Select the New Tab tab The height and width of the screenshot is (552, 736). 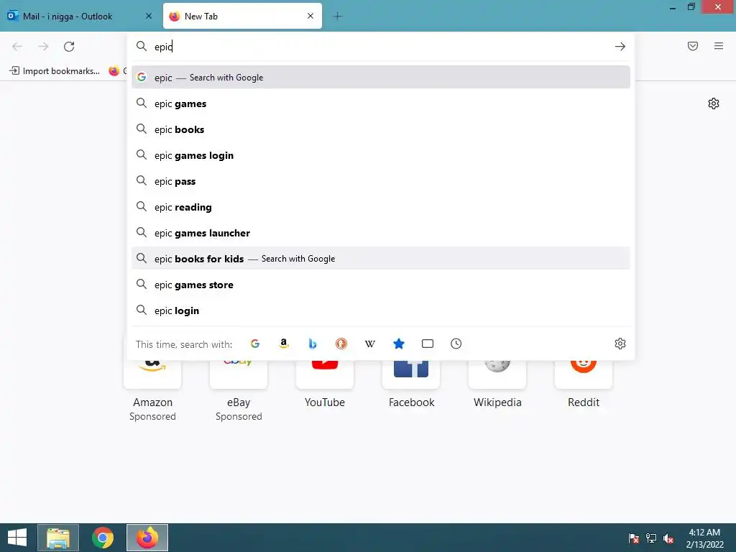[x=243, y=17]
